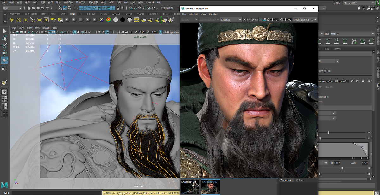The height and width of the screenshot is (195, 380).
Task: Select the arrow selection tool in Maya's toolbox
Action: [4, 31]
